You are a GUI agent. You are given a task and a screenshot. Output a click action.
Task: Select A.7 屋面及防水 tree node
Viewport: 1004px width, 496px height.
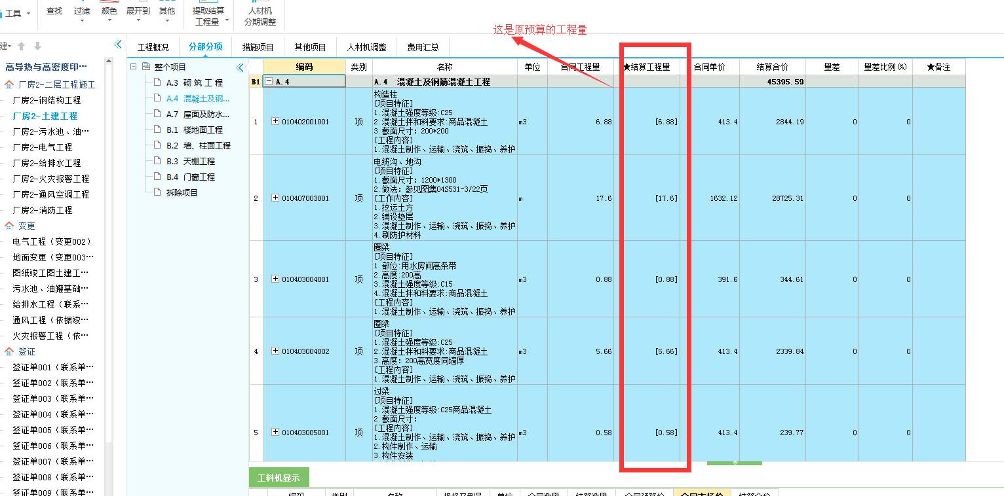coord(197,115)
